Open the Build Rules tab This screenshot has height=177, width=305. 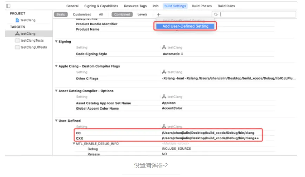pos(226,6)
